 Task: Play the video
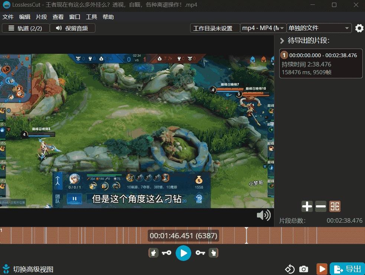(x=183, y=253)
